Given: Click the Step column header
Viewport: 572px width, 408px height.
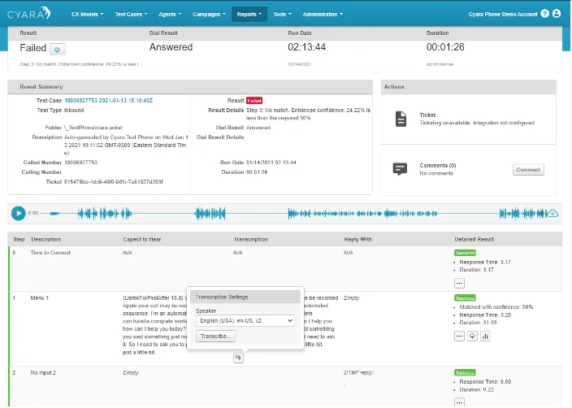Looking at the screenshot, I should 19,240.
